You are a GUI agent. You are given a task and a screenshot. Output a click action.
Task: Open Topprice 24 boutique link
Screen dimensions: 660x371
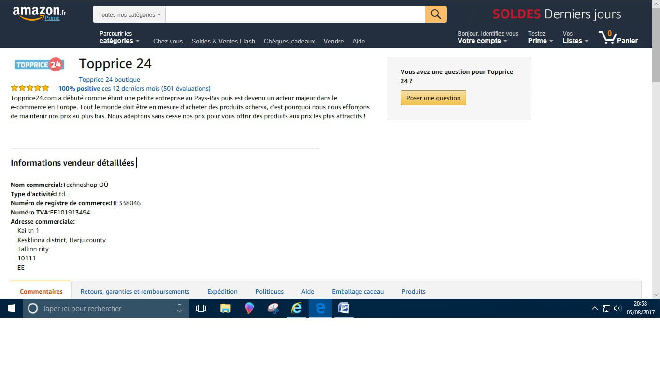pos(110,79)
